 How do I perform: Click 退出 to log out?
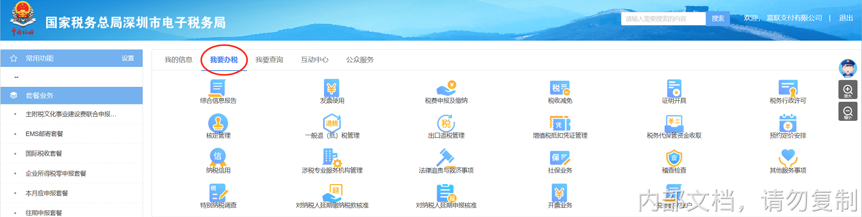[x=846, y=18]
